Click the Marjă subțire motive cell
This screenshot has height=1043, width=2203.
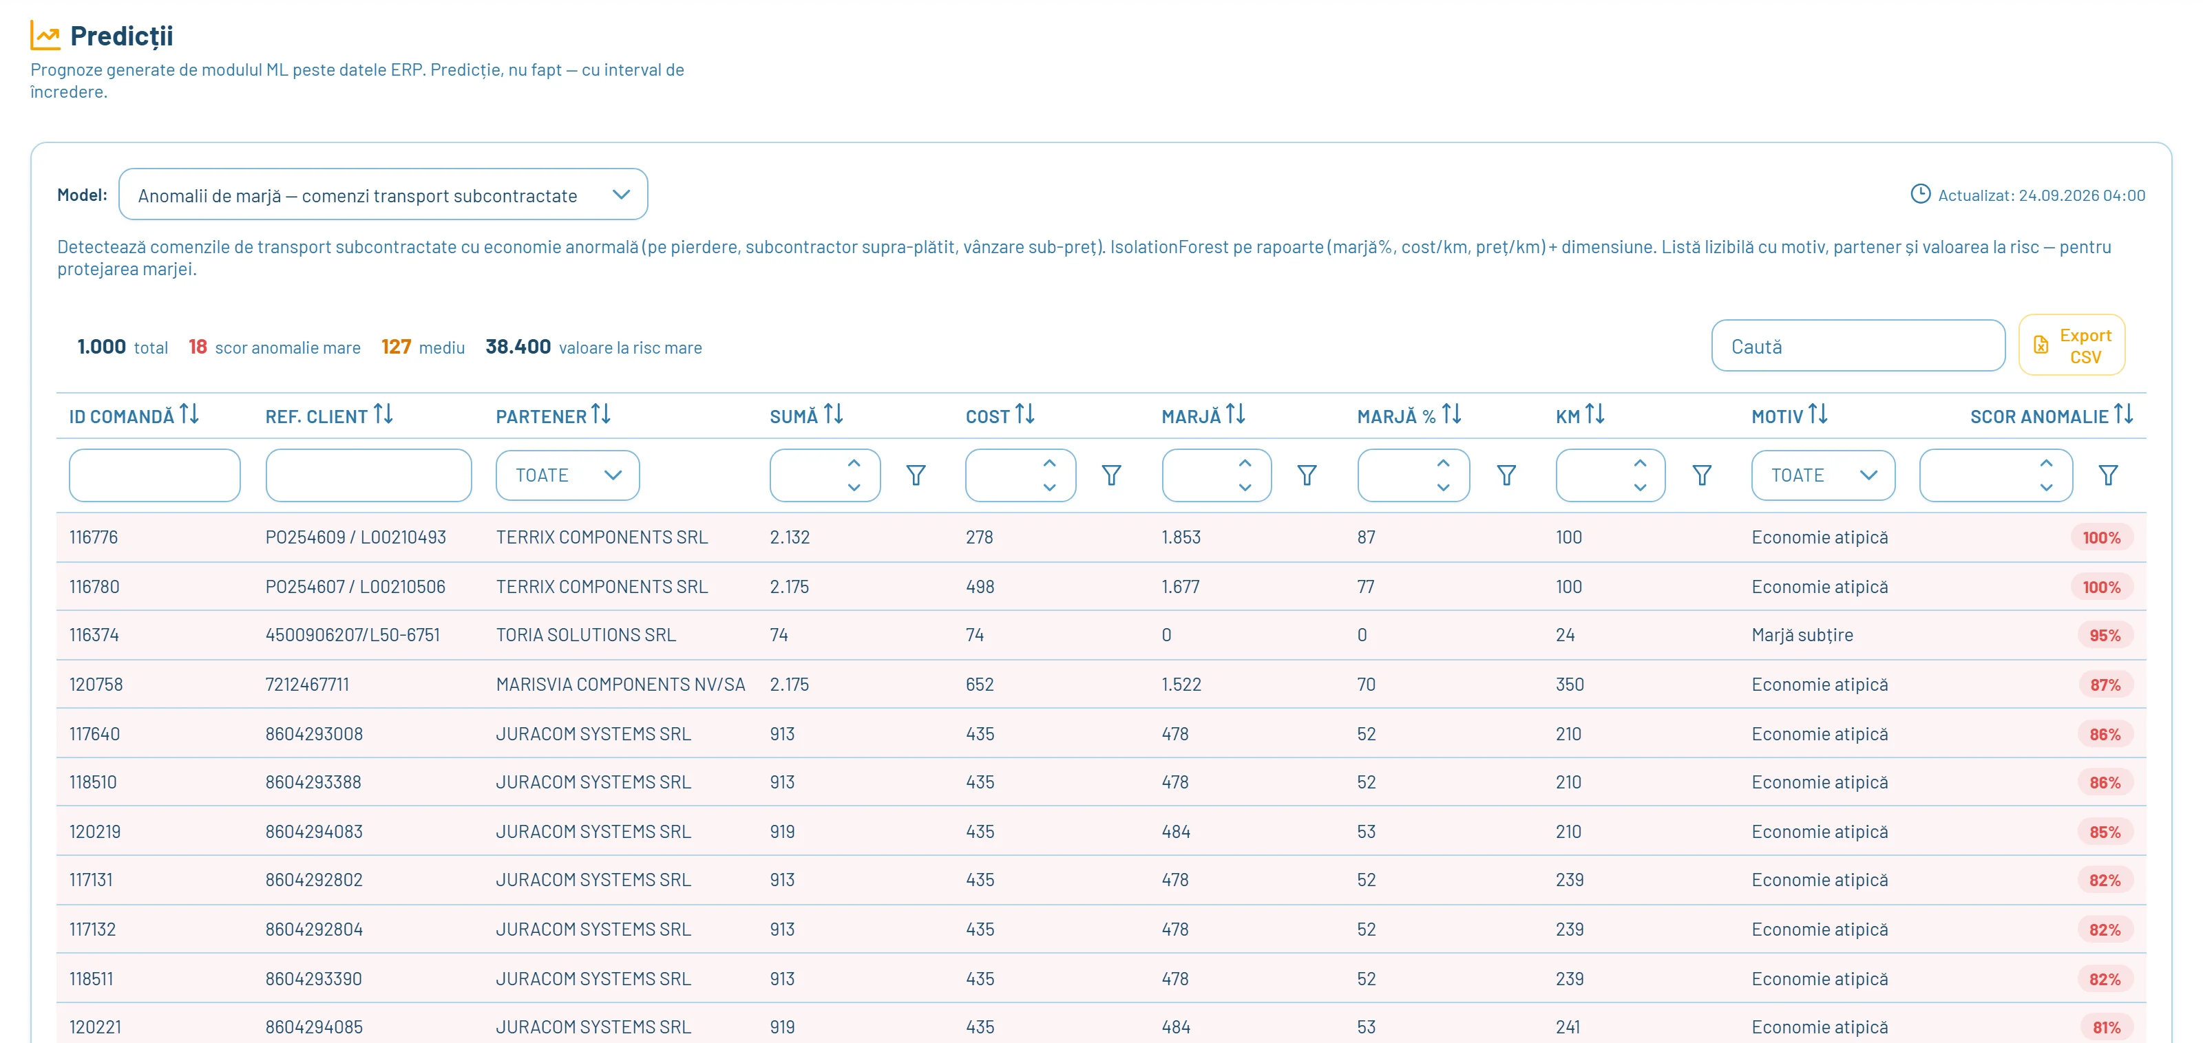coord(1802,635)
